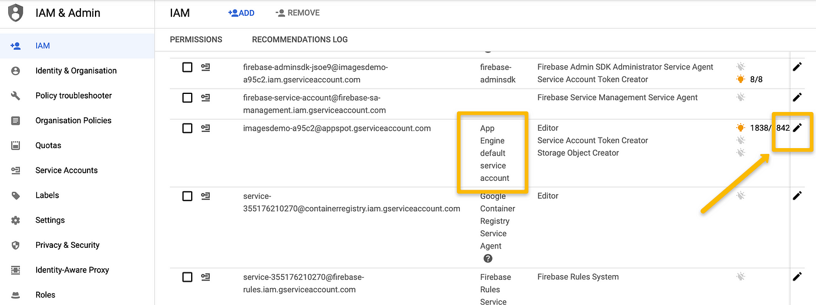Image resolution: width=816 pixels, height=305 pixels.
Task: Click service account icon for firebase-service-account row
Action: (206, 98)
